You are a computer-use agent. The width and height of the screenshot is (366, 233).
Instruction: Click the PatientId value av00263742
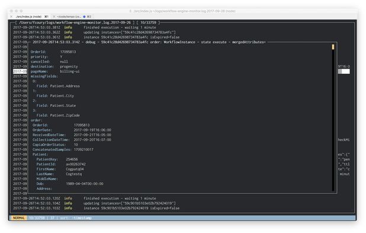tap(76, 164)
